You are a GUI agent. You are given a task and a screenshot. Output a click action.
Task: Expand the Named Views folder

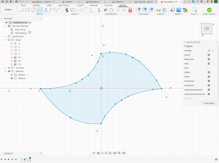click(5, 37)
